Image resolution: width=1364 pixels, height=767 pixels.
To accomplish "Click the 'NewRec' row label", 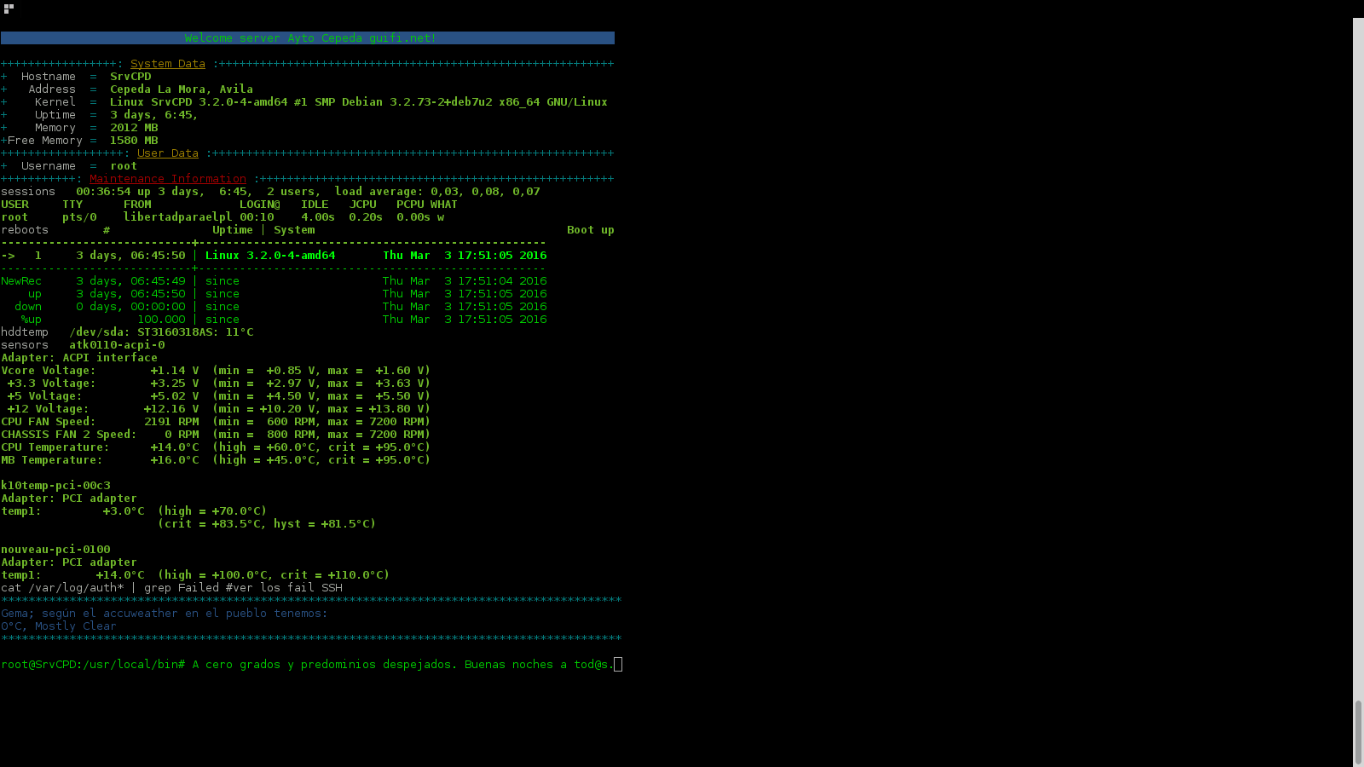I will (x=21, y=281).
